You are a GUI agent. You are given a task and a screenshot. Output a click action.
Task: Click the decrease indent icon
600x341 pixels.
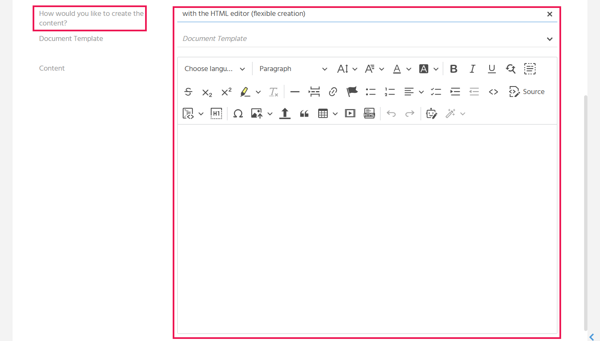(474, 92)
